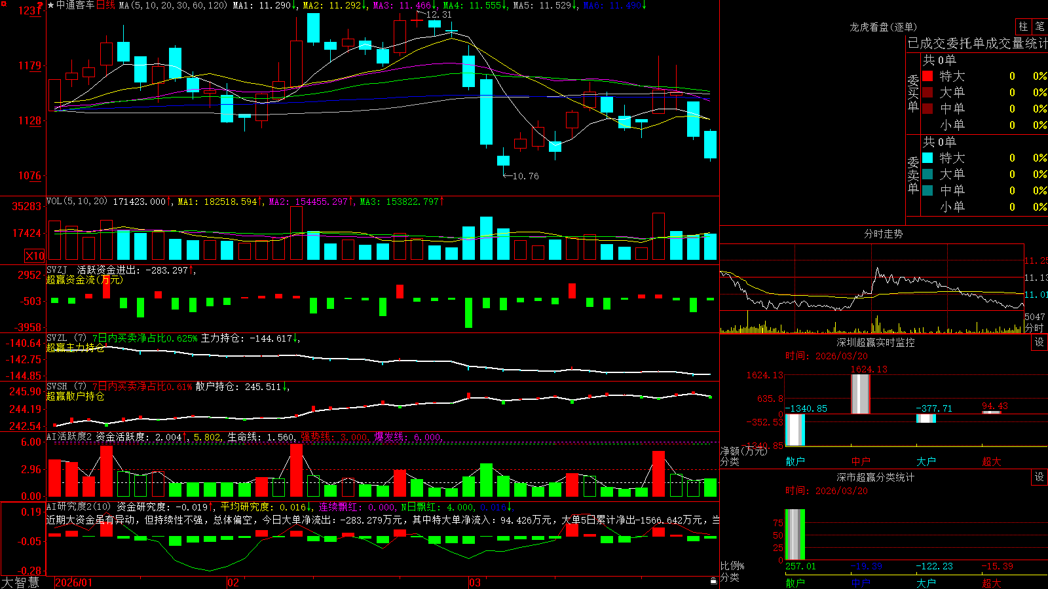Click the 爆发线: 6.000 label
The height and width of the screenshot is (589, 1048).
408,437
